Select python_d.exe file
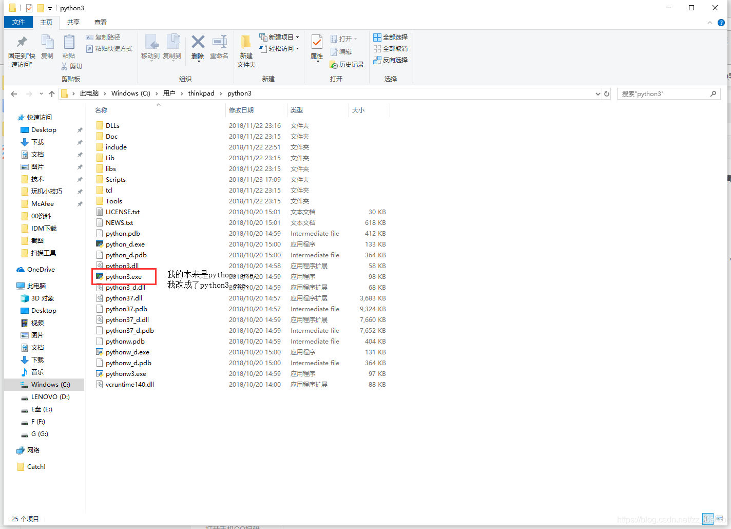 (x=125, y=244)
